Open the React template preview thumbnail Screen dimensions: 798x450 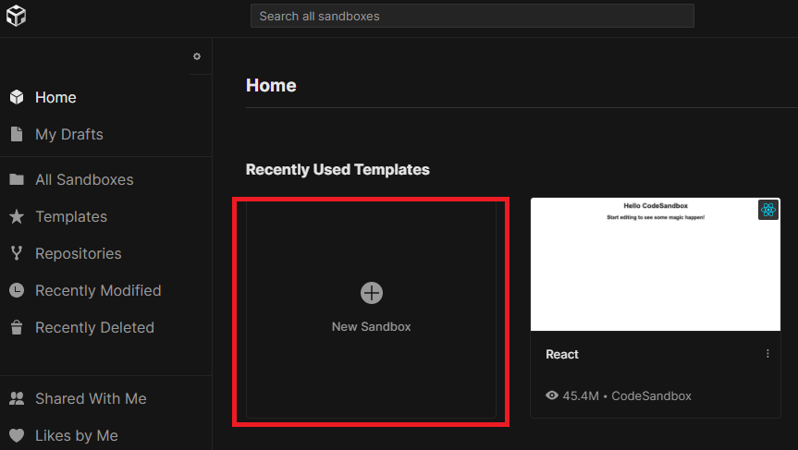point(655,264)
